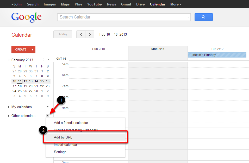Select day 12 in mini calendar

click(25, 81)
